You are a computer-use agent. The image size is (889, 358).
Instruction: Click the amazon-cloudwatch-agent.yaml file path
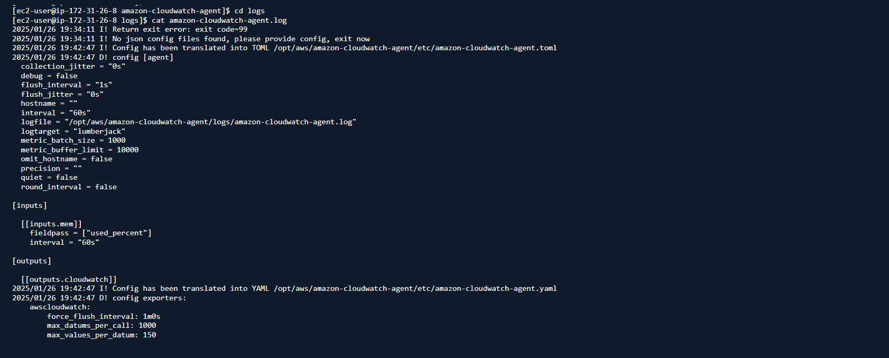tap(415, 289)
